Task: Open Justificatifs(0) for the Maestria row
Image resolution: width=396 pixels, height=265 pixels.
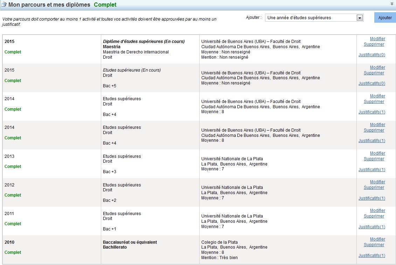Action: pyautogui.click(x=372, y=55)
